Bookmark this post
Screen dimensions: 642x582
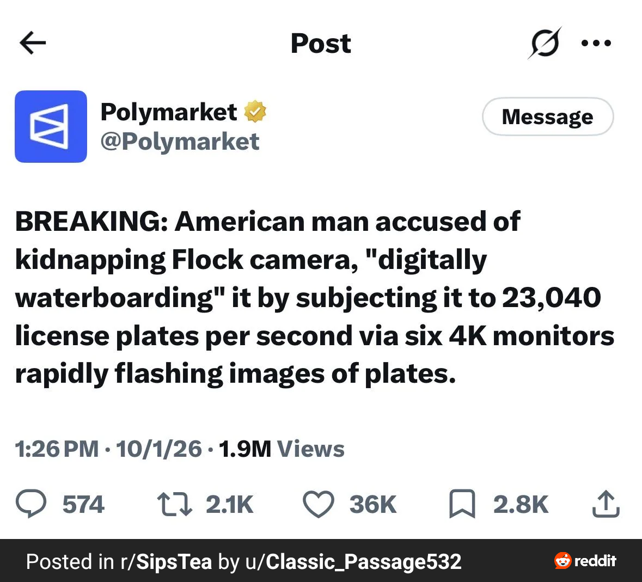(462, 504)
